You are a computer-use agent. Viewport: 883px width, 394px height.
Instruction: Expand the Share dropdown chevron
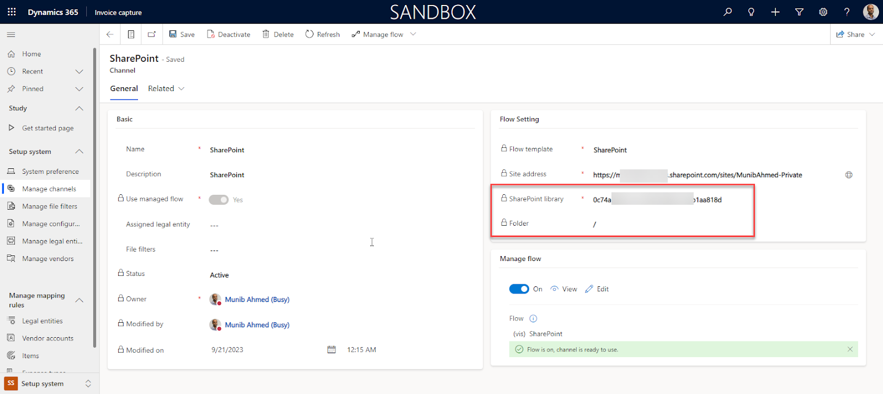point(872,34)
